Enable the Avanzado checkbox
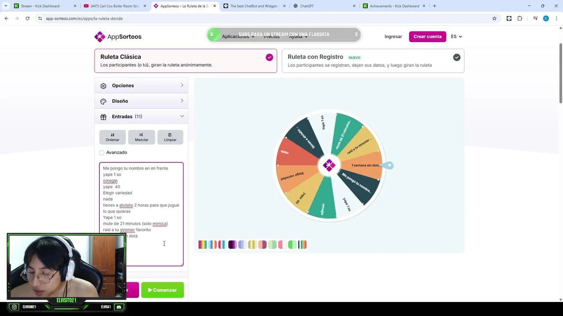 coord(102,153)
